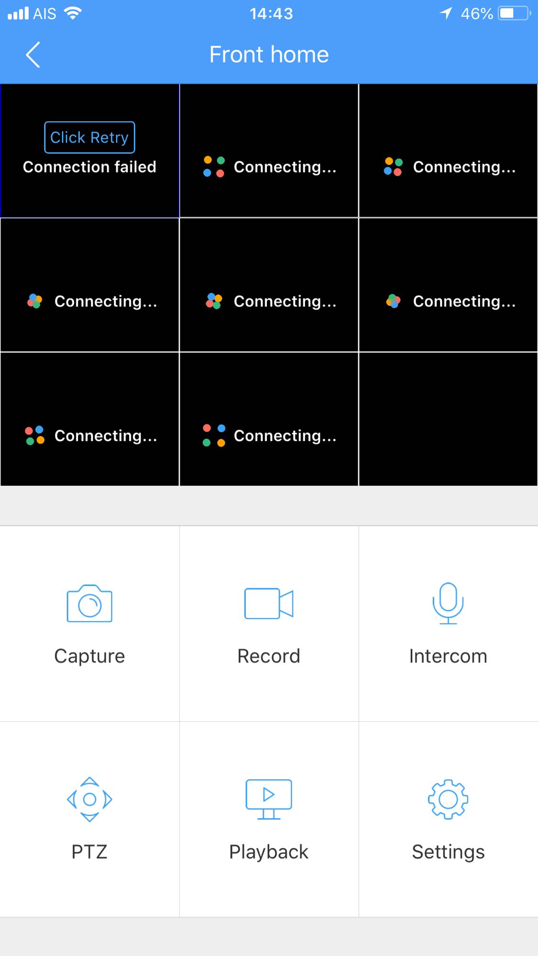Viewport: 538px width, 956px height.
Task: Select the top-right connecting camera feed
Action: pyautogui.click(x=448, y=151)
